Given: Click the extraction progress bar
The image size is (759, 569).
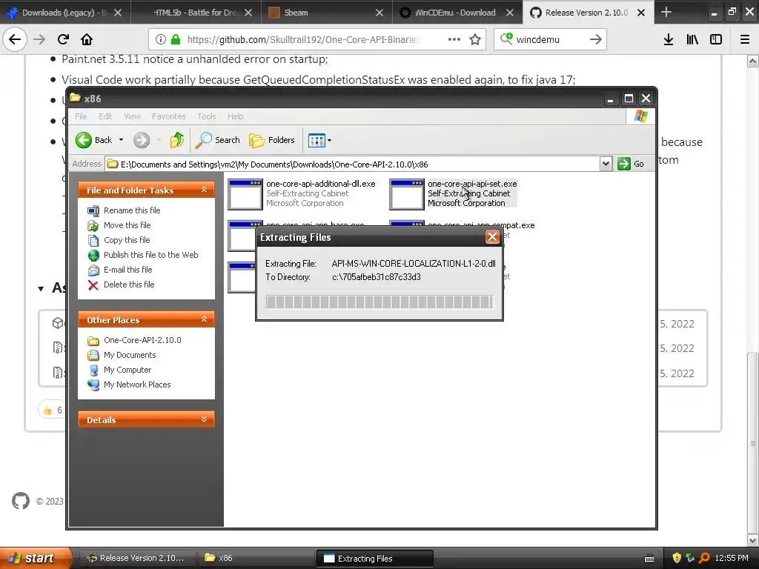Looking at the screenshot, I should point(379,302).
